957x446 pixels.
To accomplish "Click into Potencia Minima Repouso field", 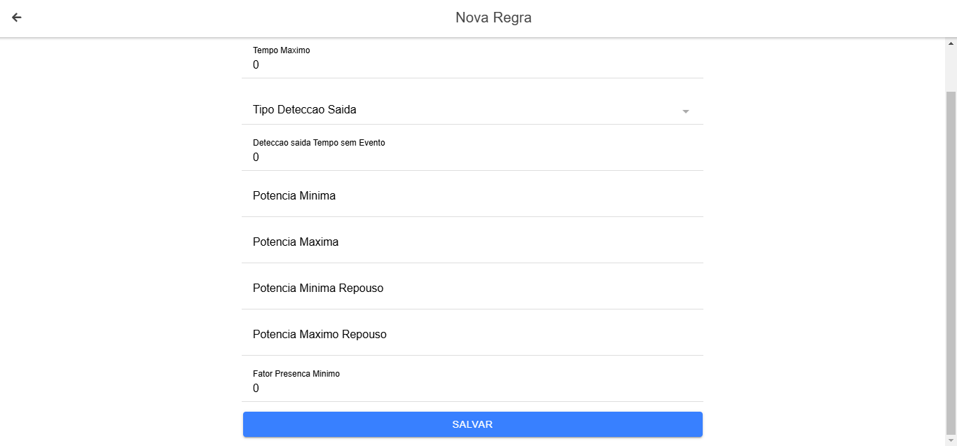I will (472, 288).
